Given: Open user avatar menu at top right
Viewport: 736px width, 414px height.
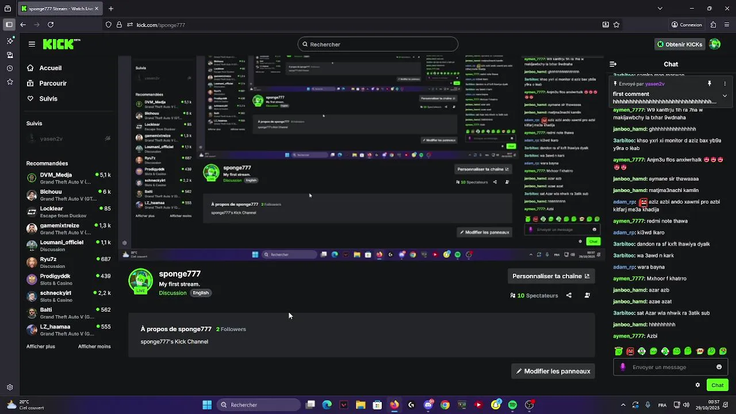Looking at the screenshot, I should (715, 44).
